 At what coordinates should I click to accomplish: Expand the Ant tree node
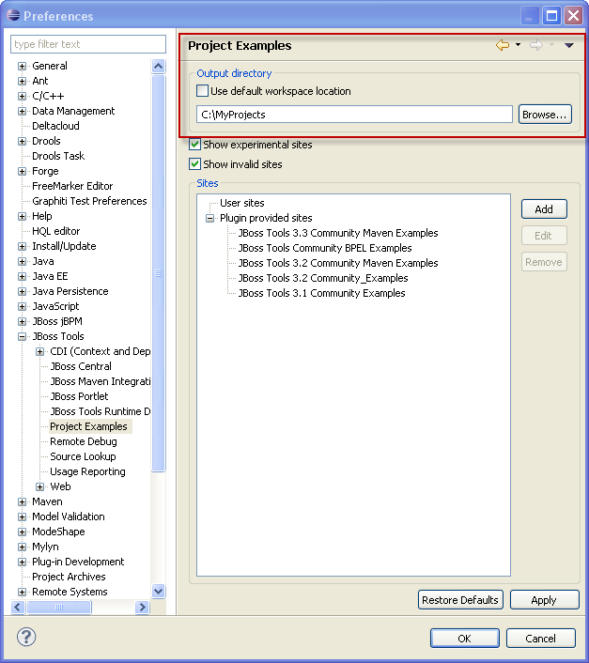click(22, 81)
